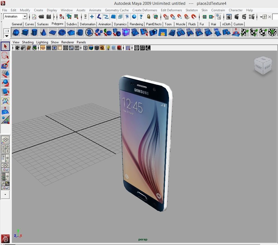The image size is (278, 245).
Task: Toggle smooth shade all blue cube
Action: coord(91,48)
